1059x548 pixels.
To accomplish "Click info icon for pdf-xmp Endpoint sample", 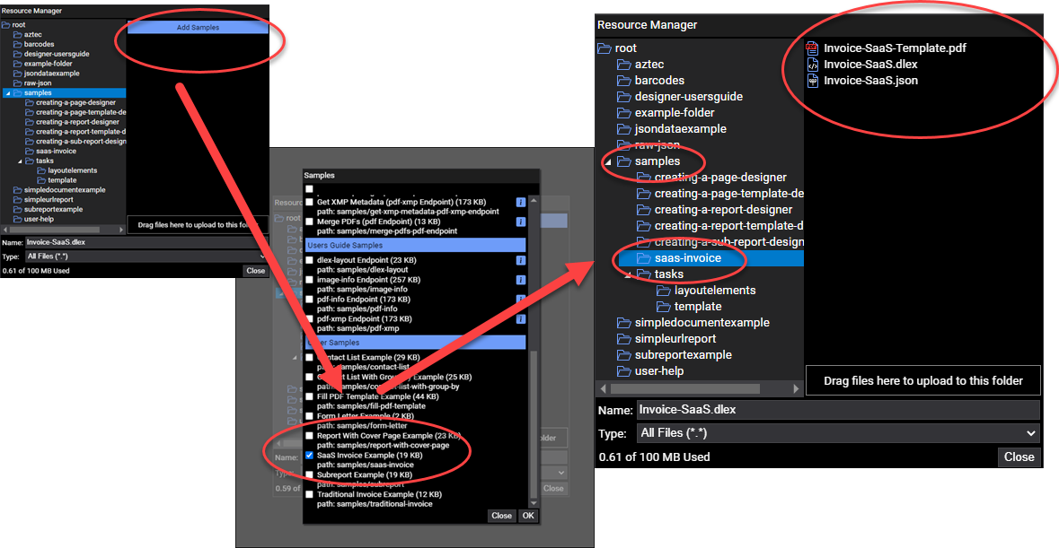I will pos(520,319).
